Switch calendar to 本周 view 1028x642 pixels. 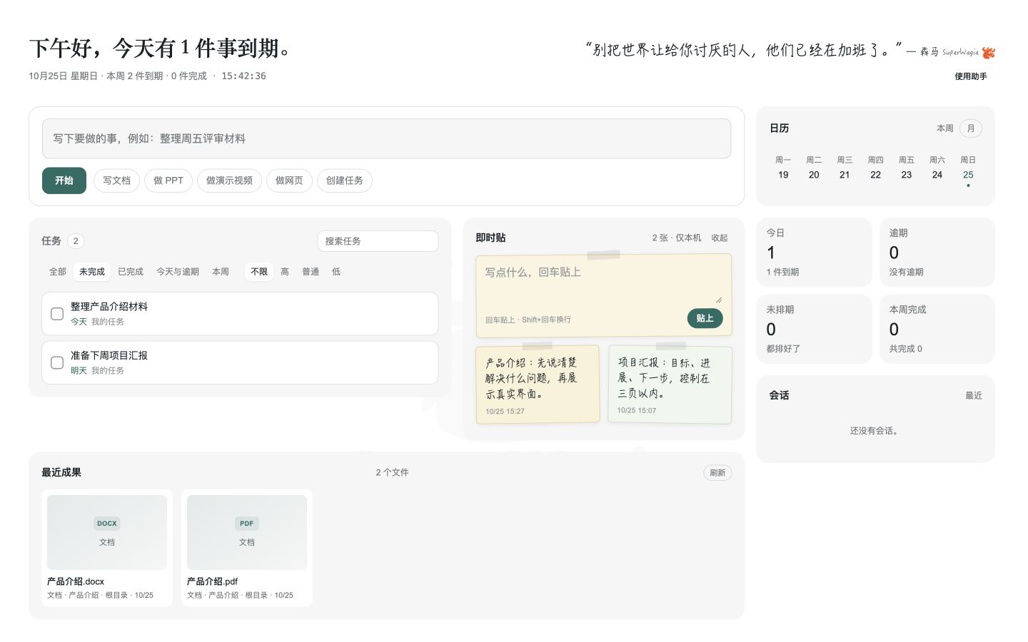[x=945, y=128]
